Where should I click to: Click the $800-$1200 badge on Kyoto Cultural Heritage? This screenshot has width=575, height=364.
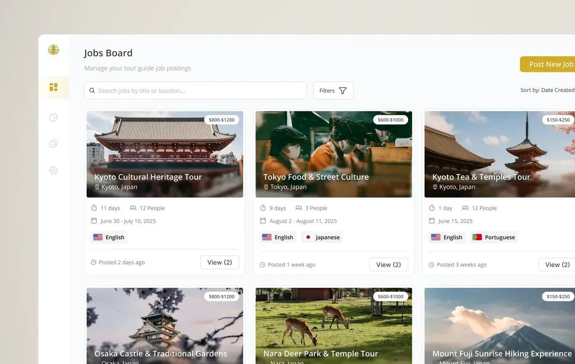tap(222, 120)
